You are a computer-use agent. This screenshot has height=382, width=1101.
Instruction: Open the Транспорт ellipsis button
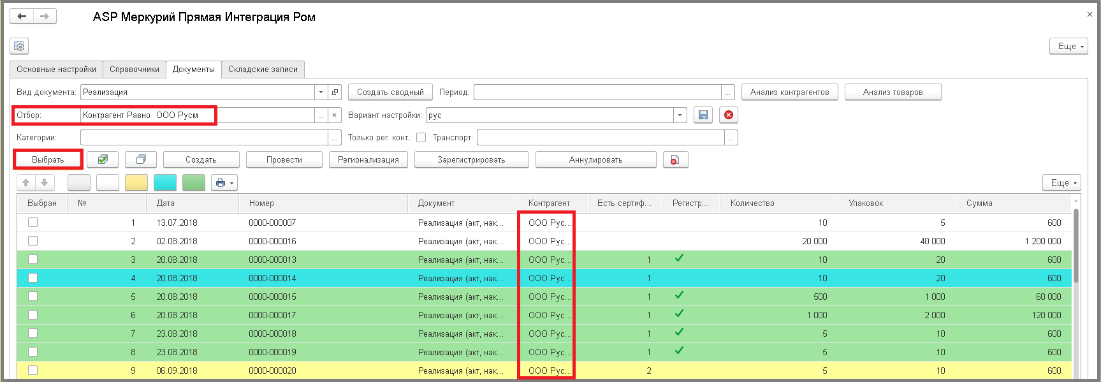coord(731,138)
